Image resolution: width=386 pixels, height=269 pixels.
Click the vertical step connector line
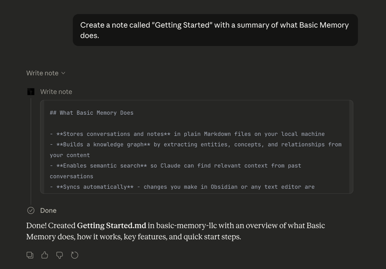pos(31,149)
